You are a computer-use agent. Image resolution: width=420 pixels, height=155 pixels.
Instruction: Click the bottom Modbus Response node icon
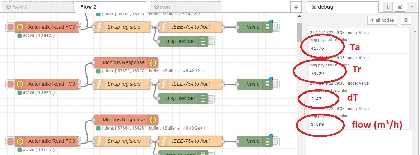(x=153, y=120)
